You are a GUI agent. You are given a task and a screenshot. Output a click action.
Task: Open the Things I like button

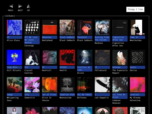point(135,9)
